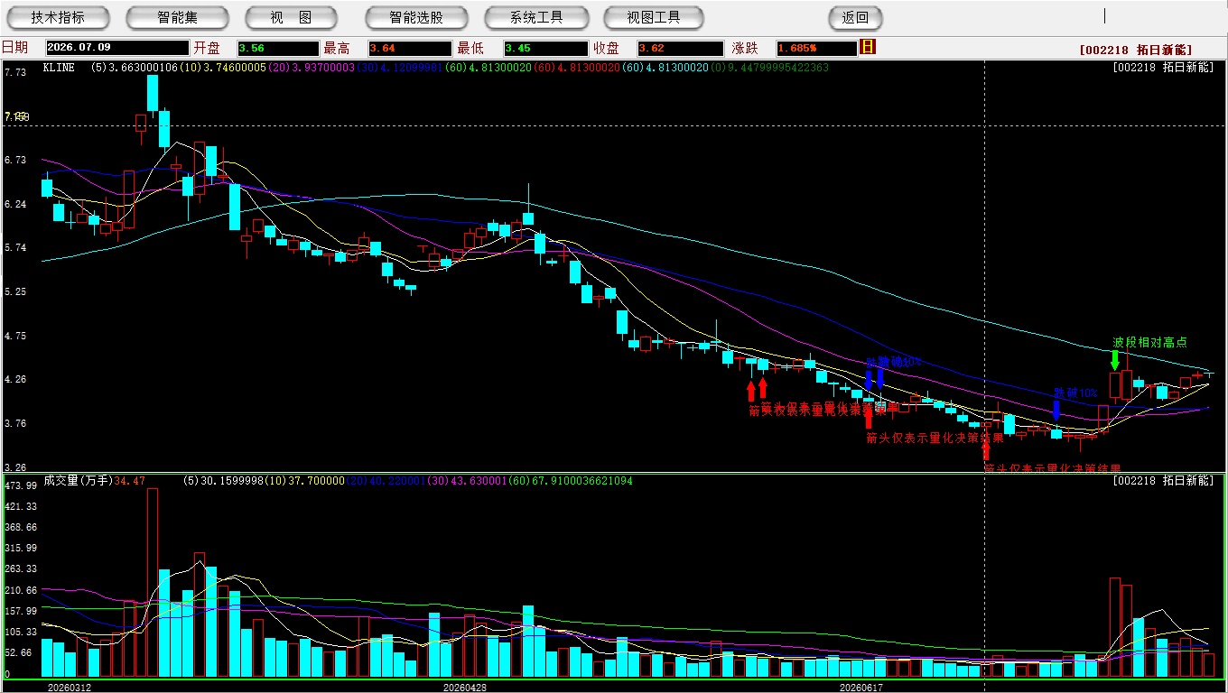Image resolution: width=1228 pixels, height=693 pixels.
Task: Click the tallest red volume bar
Action: point(153,583)
